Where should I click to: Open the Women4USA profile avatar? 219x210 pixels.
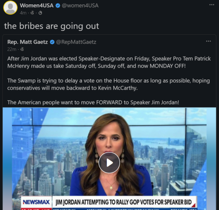pos(11,8)
